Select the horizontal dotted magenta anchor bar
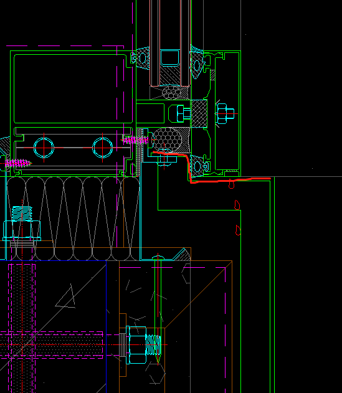The width and height of the screenshot is (342, 393). tap(52, 345)
